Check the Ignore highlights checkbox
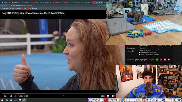The width and height of the screenshot is (182, 102). pyautogui.click(x=134, y=60)
